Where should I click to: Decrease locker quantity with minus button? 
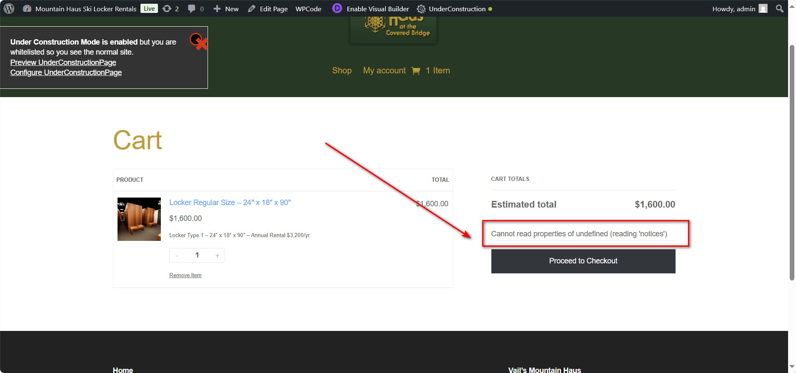click(x=177, y=255)
